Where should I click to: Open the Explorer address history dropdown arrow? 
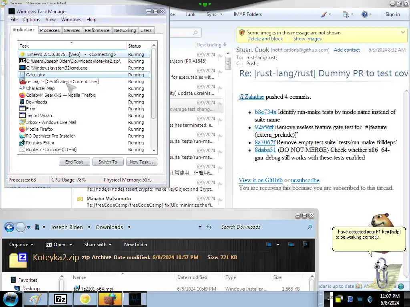(200, 227)
